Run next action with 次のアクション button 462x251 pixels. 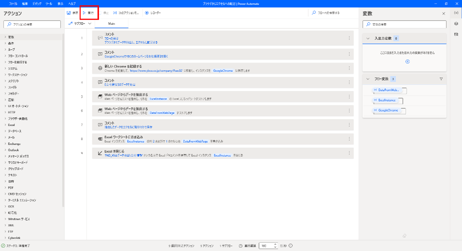pos(126,13)
